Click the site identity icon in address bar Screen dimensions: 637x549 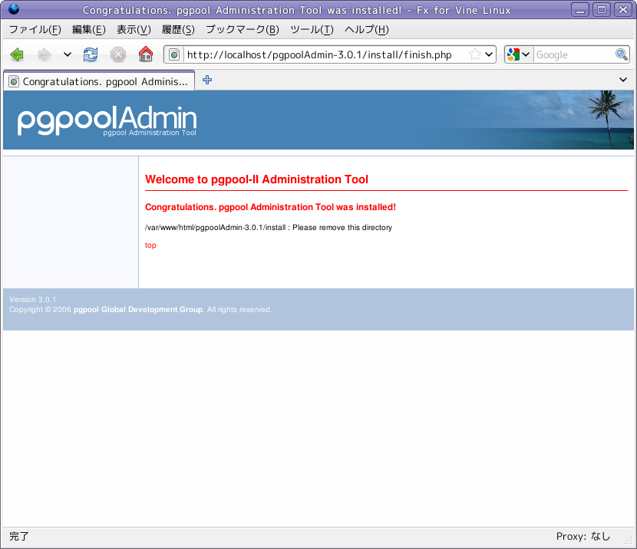pyautogui.click(x=174, y=54)
